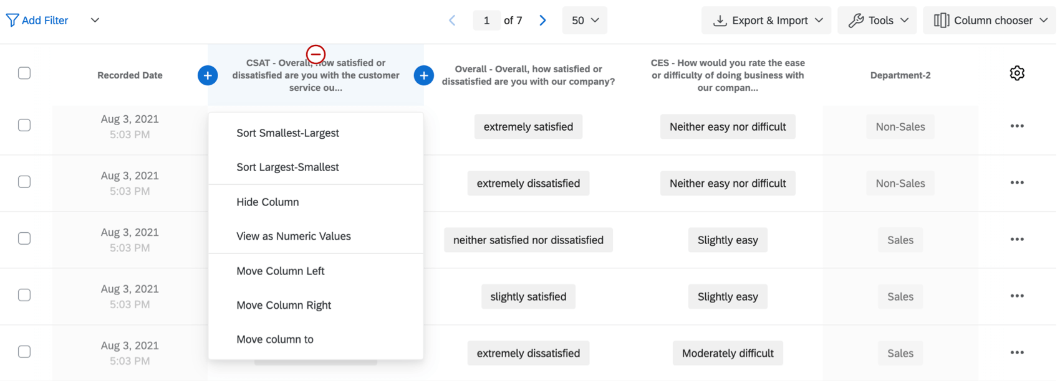Click the Export & Import button
Image resolution: width=1060 pixels, height=381 pixels.
[766, 20]
